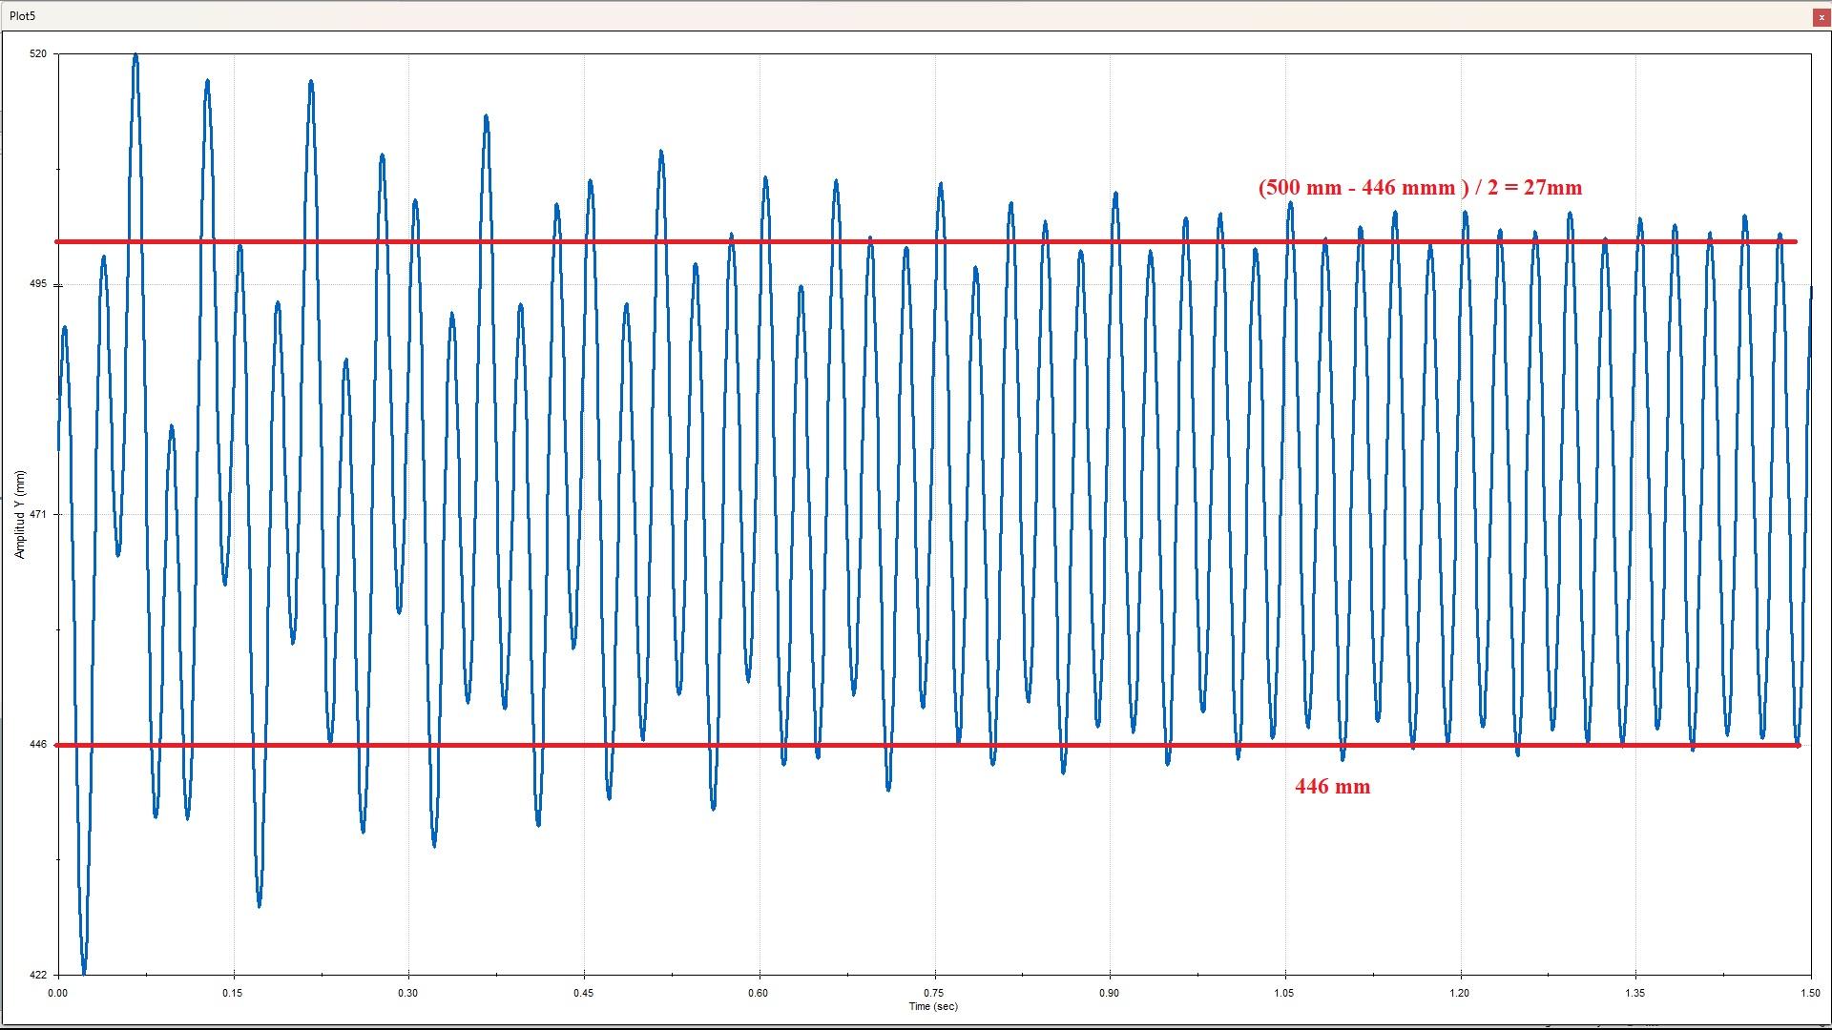The width and height of the screenshot is (1832, 1030).
Task: Close the Plot5 window
Action: (1822, 17)
